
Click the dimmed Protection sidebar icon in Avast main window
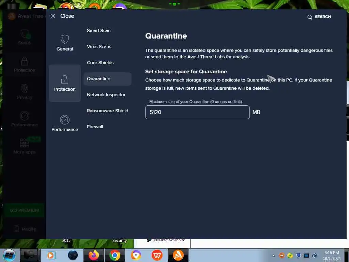pos(25,61)
